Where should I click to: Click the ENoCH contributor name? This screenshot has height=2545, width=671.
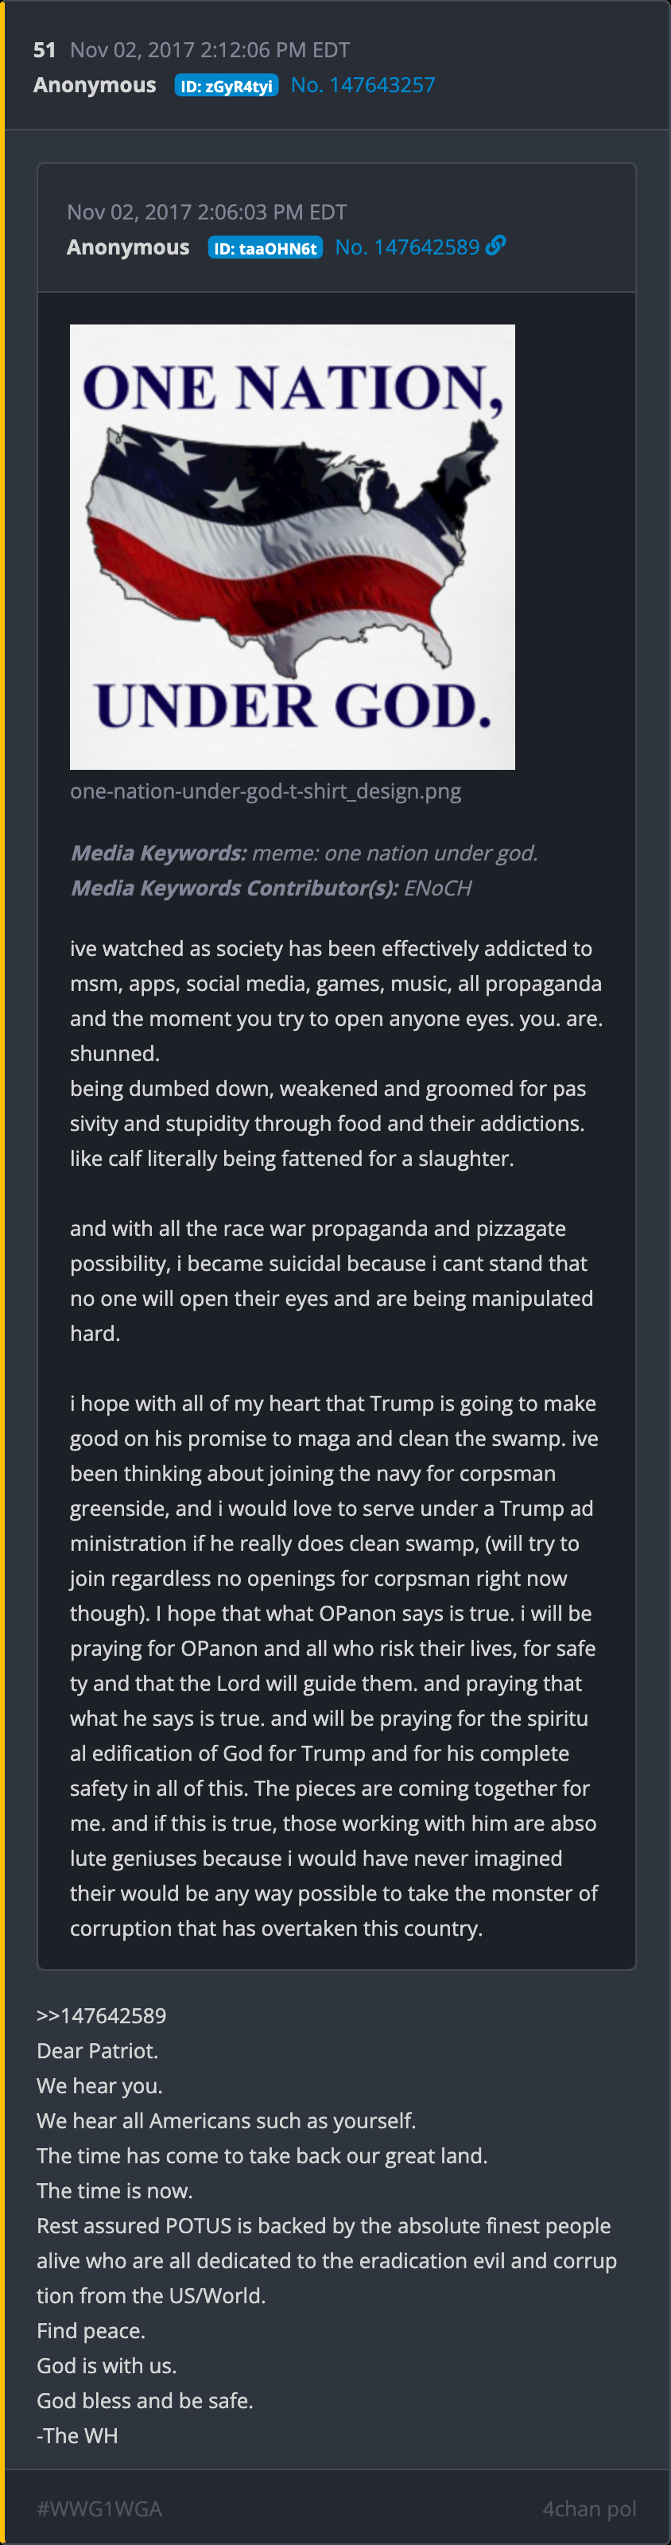[438, 888]
